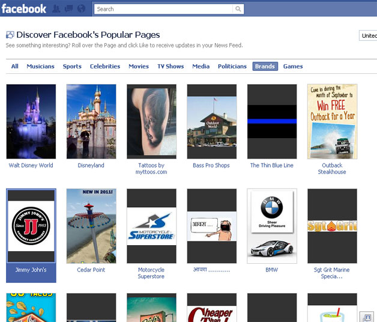Click the Cedar Point link

(91, 270)
